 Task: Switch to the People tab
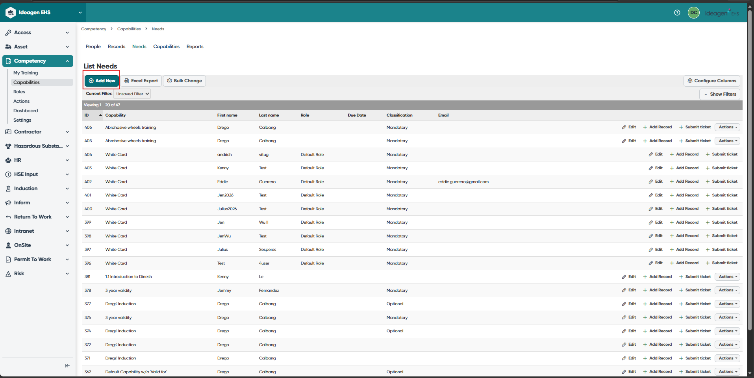click(x=93, y=46)
